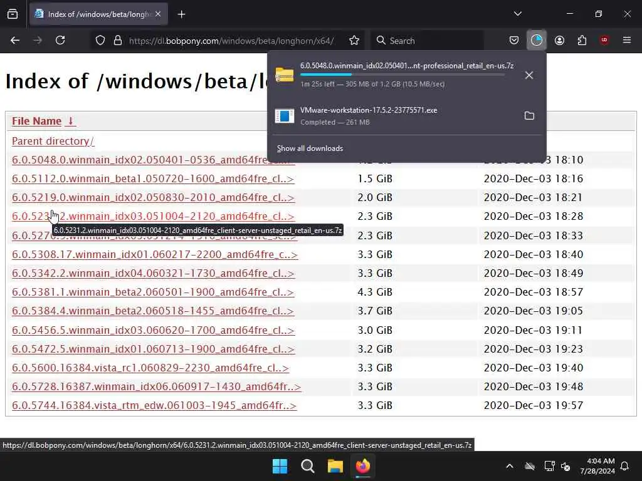Download 6.0.5600.16384.vista_rc1 file
The width and height of the screenshot is (642, 481).
pos(150,368)
